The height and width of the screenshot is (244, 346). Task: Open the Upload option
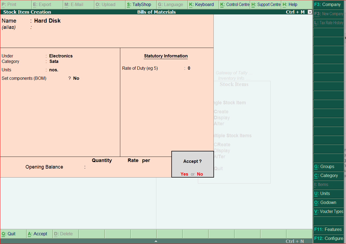click(110, 5)
